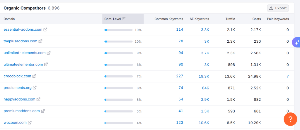Open external link icon for wpzoom.com
300x130 pixels.
point(30,123)
